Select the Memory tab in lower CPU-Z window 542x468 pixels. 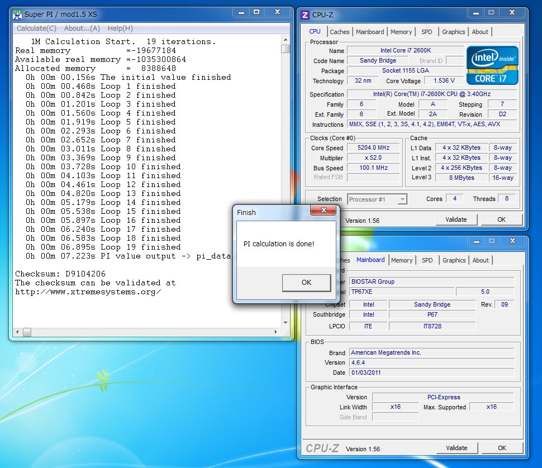401,260
